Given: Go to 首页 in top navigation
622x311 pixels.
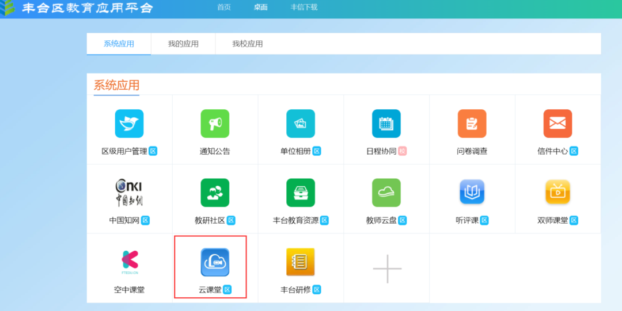Looking at the screenshot, I should pos(224,7).
